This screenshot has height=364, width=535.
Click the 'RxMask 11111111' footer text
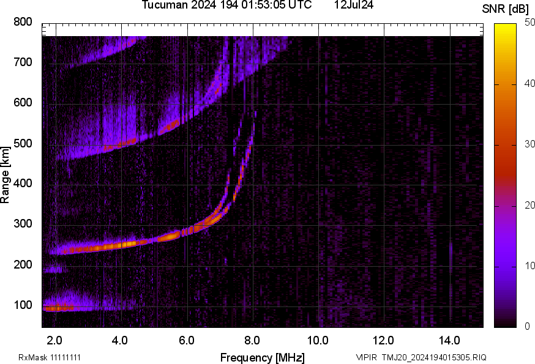pyautogui.click(x=50, y=357)
